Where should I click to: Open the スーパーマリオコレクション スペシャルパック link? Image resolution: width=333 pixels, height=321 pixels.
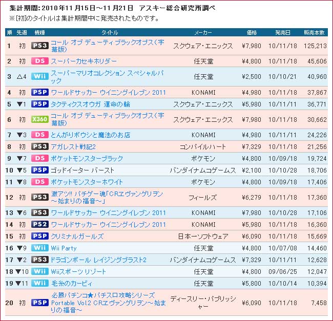[108, 77]
